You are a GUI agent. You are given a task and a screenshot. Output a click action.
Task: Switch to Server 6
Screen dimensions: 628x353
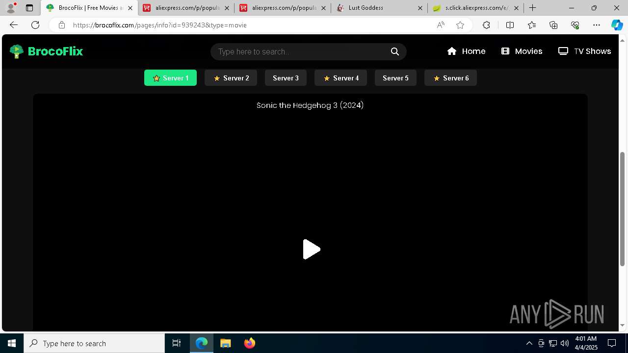[450, 78]
